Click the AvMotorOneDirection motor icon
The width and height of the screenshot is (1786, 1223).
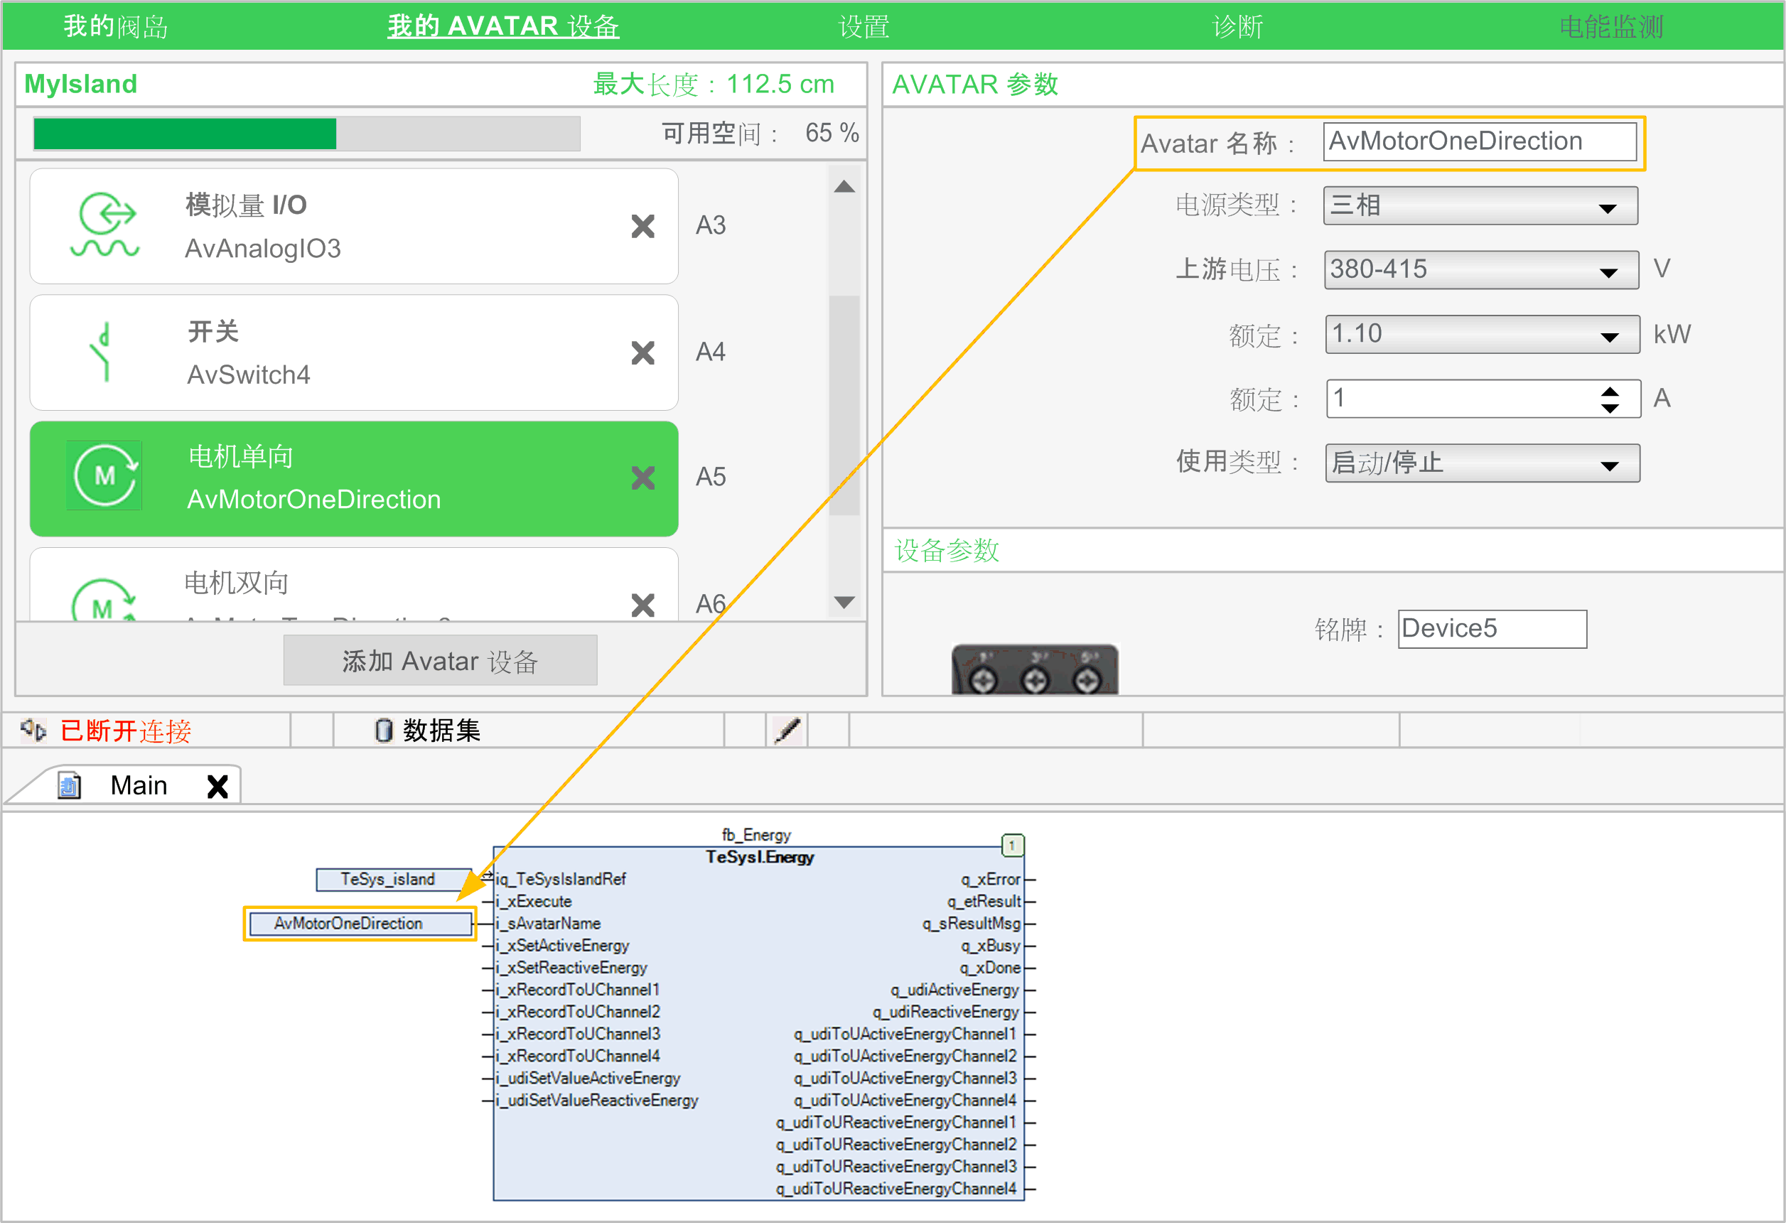tap(104, 476)
